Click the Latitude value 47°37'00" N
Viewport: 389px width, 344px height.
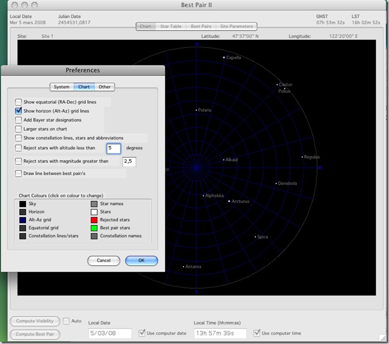tap(245, 36)
